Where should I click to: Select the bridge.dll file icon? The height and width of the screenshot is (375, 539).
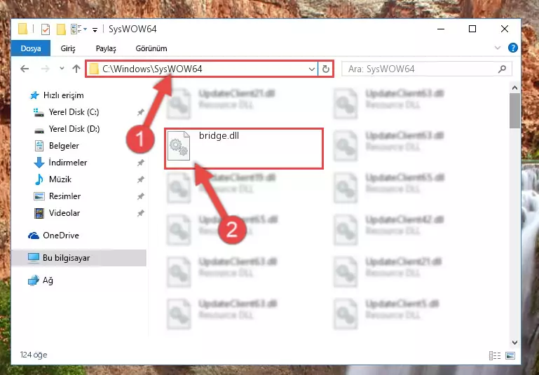click(179, 146)
